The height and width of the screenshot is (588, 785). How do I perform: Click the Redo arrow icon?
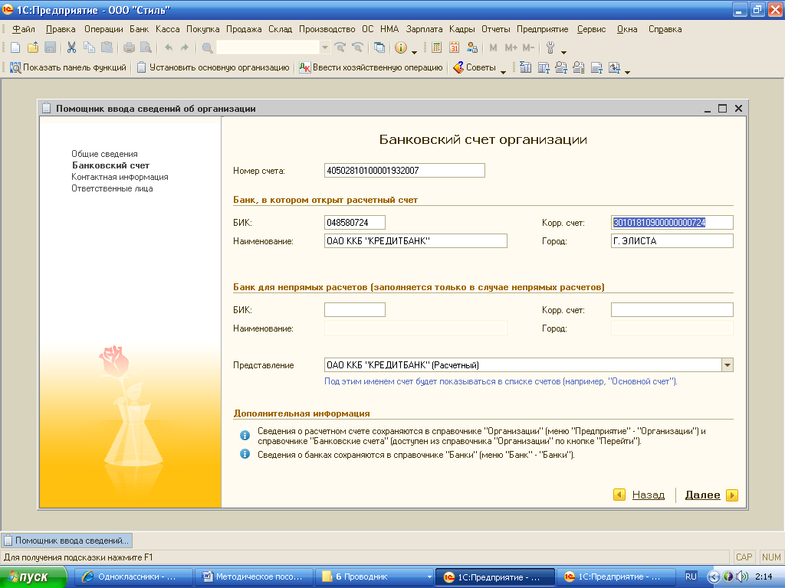pyautogui.click(x=185, y=47)
